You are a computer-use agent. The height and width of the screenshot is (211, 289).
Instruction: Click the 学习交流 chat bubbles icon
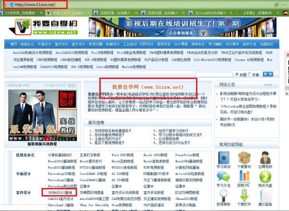[x=223, y=176]
